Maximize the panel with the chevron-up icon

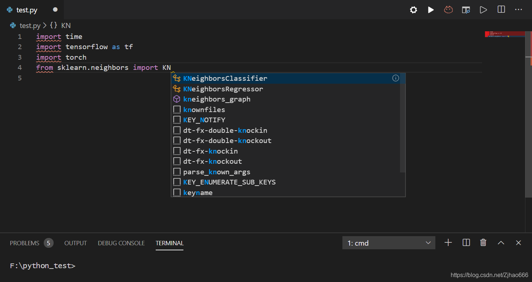tap(501, 242)
